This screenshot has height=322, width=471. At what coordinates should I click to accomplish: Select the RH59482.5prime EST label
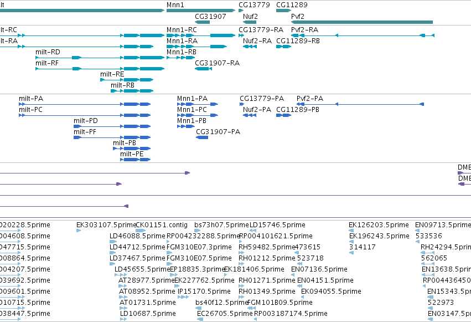267,247
